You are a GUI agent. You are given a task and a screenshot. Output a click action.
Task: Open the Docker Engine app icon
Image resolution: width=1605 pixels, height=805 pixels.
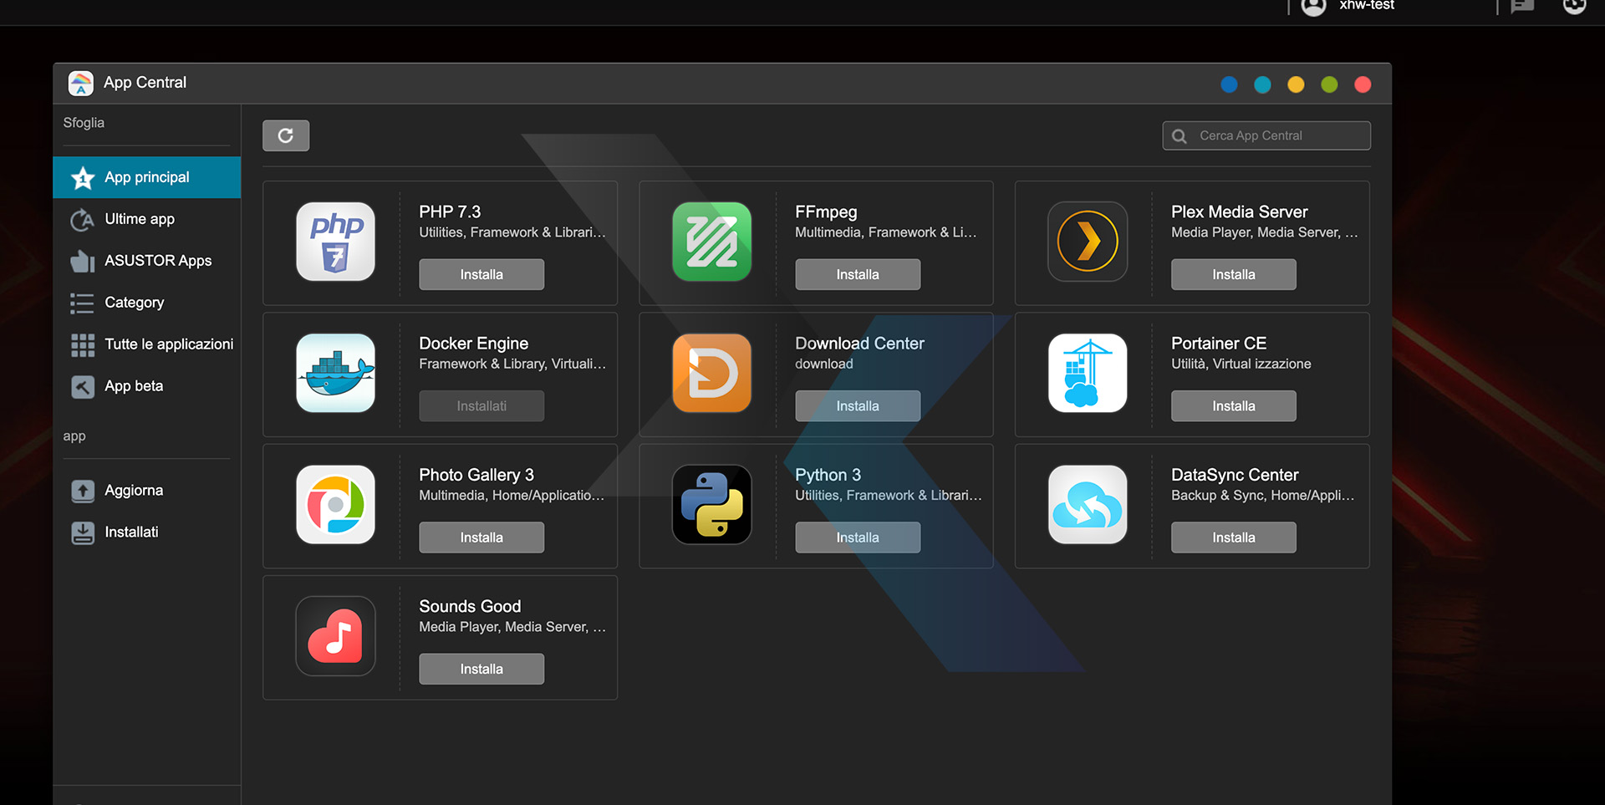pyautogui.click(x=334, y=373)
